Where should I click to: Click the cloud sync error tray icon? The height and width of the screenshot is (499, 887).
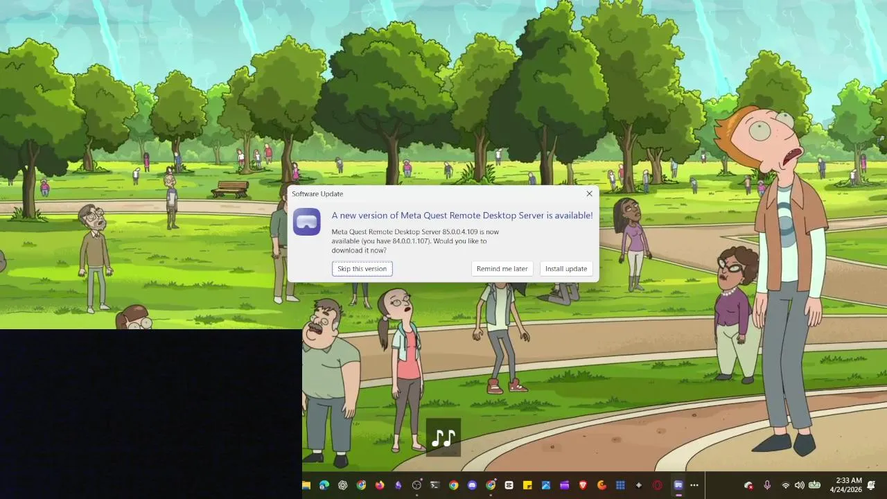coord(748,485)
